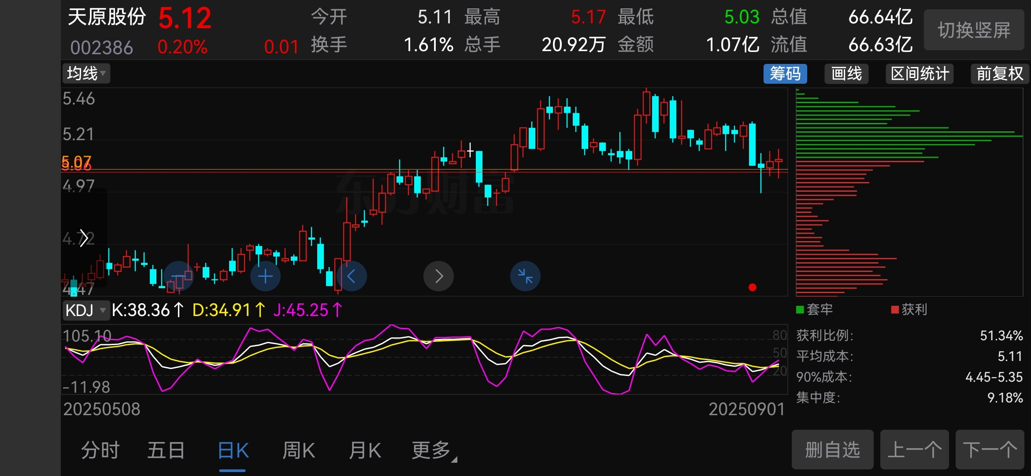The image size is (1031, 476).
Task: Open the KDJ indicator dropdown
Action: [86, 310]
